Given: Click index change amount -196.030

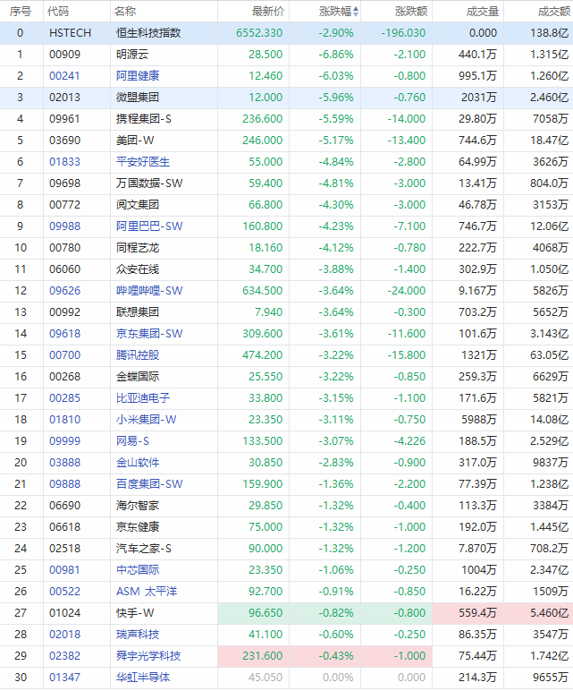Looking at the screenshot, I should (x=403, y=33).
